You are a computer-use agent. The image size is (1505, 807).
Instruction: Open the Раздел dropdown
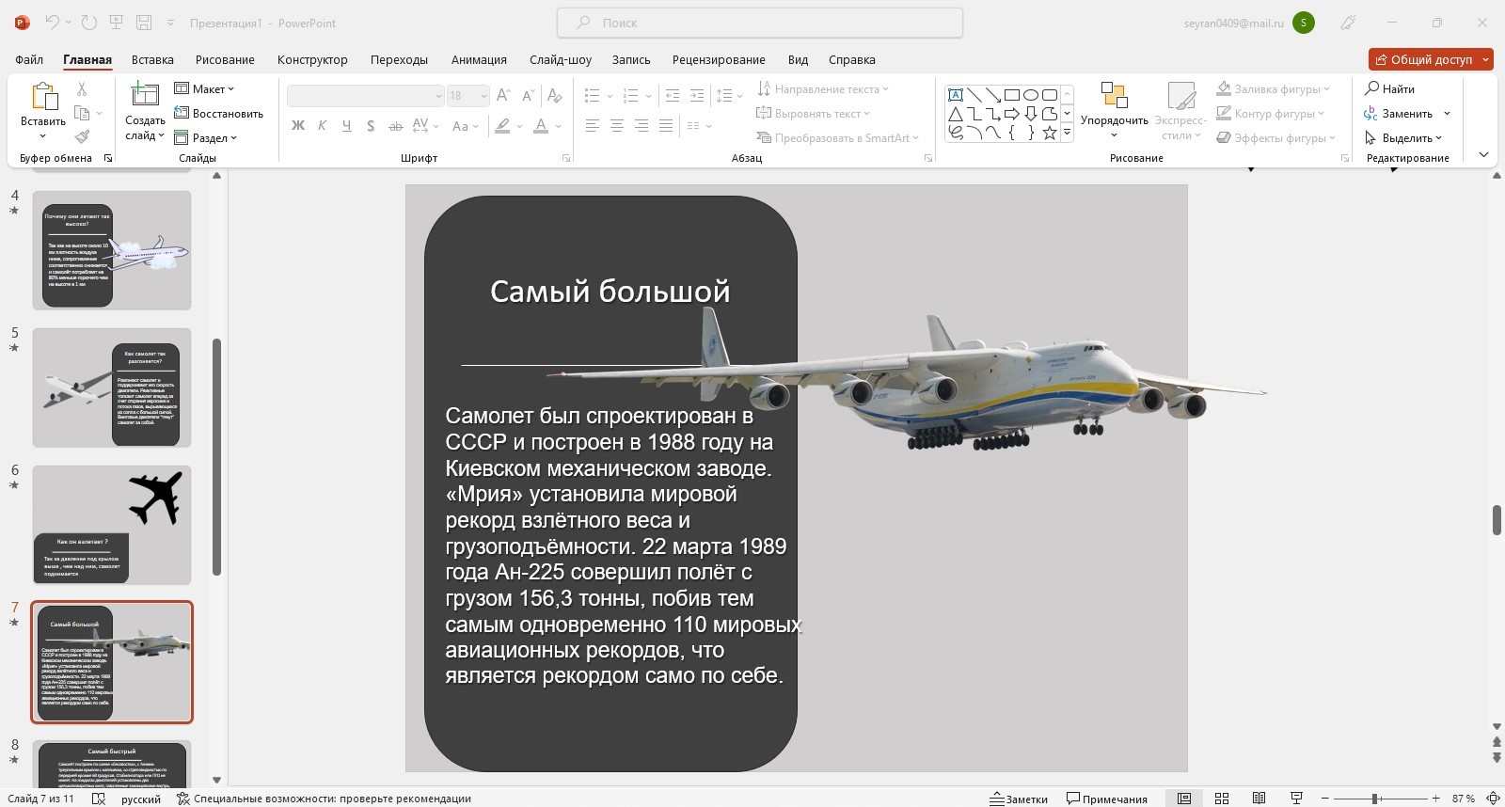pos(205,137)
